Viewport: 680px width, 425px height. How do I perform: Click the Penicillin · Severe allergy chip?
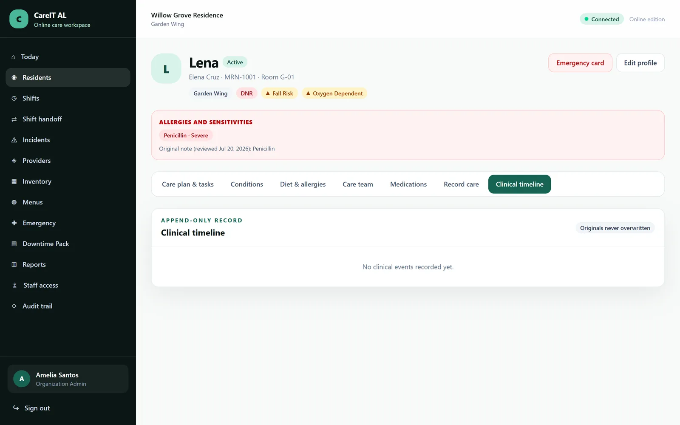186,135
